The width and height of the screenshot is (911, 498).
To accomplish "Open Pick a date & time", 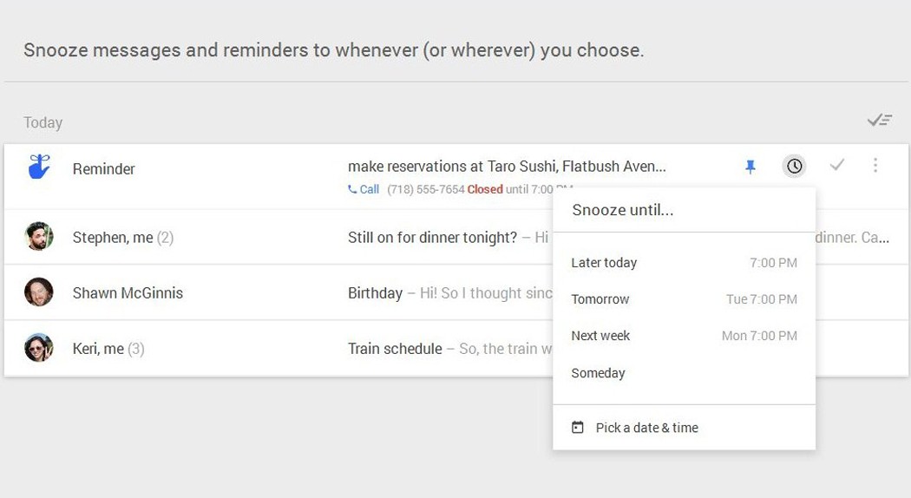I will click(x=646, y=428).
